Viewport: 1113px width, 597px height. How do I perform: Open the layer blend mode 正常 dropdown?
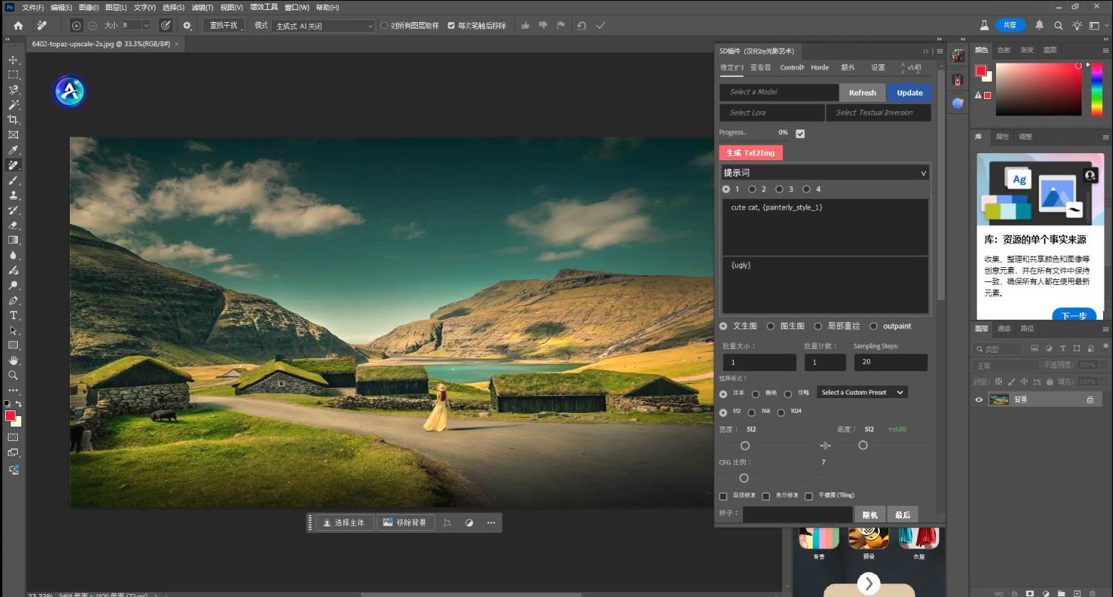pyautogui.click(x=1006, y=365)
